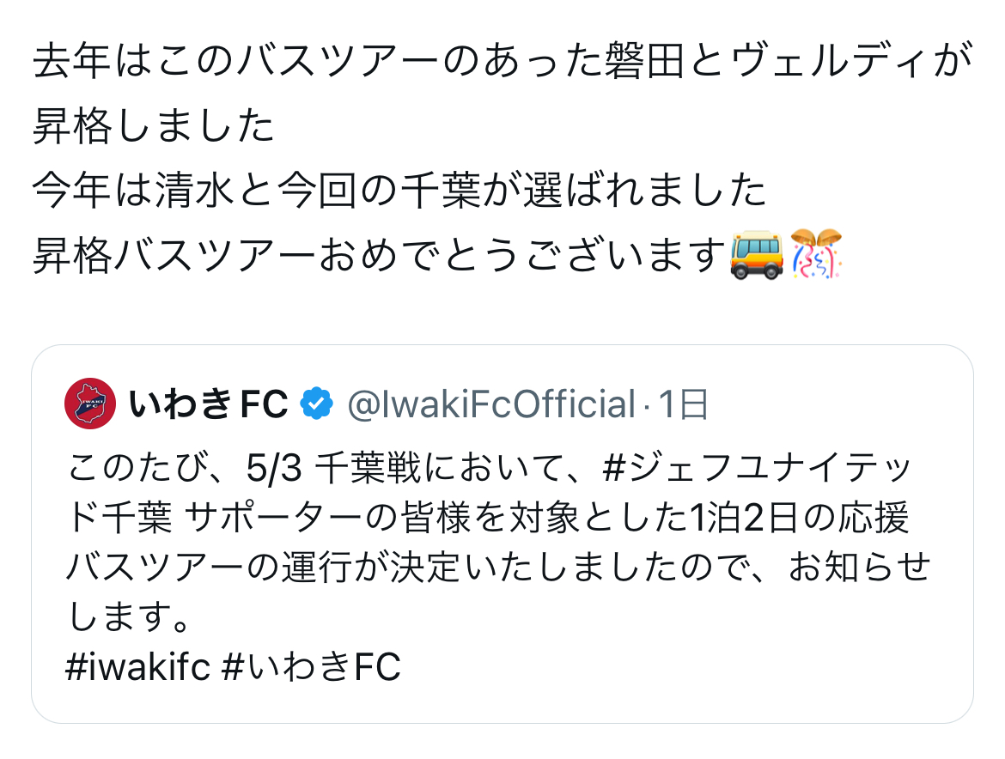Click the します。 line in quoted tweet
Viewport: 1005px width, 759px height.
tap(128, 616)
